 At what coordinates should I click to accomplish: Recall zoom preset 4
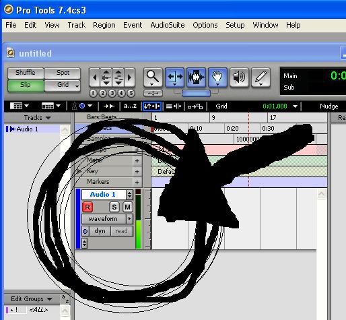pos(121,93)
